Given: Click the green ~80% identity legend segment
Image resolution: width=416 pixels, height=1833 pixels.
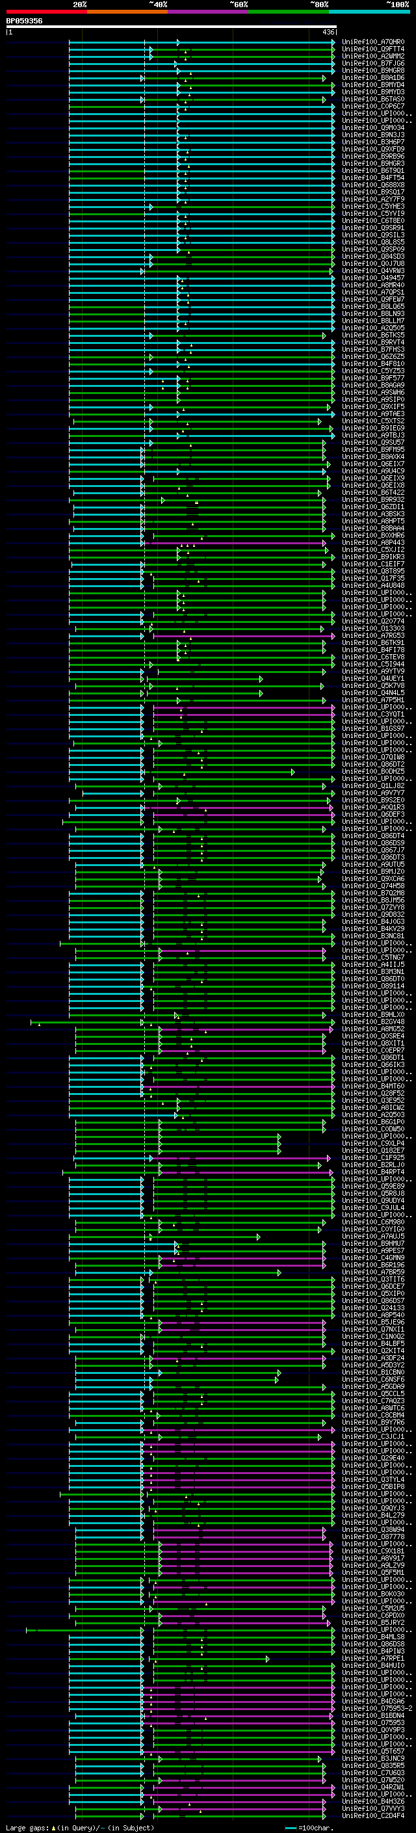Looking at the screenshot, I should coord(289,12).
